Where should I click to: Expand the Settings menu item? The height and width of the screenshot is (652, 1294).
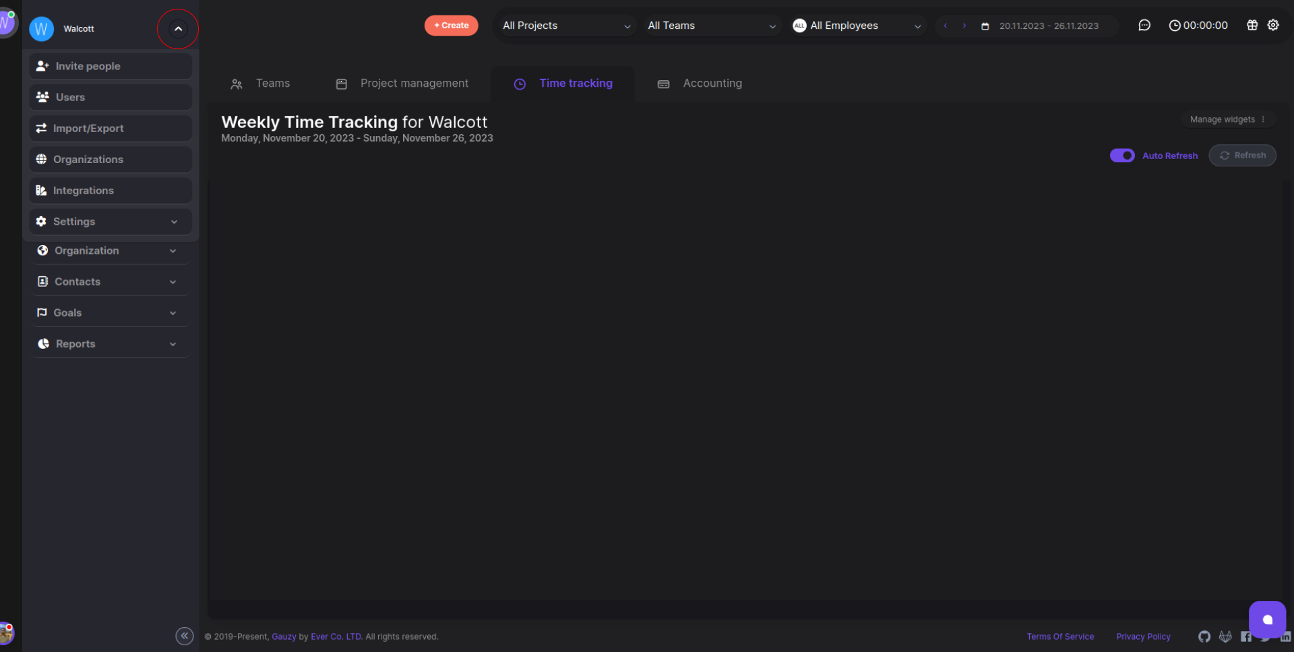point(111,221)
